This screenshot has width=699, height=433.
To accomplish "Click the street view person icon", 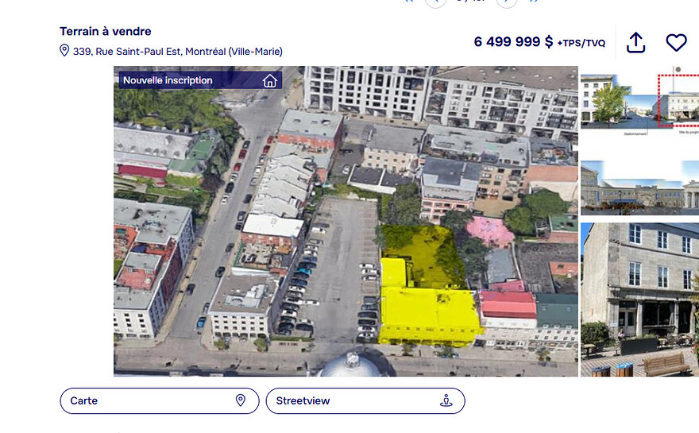I will (x=446, y=400).
